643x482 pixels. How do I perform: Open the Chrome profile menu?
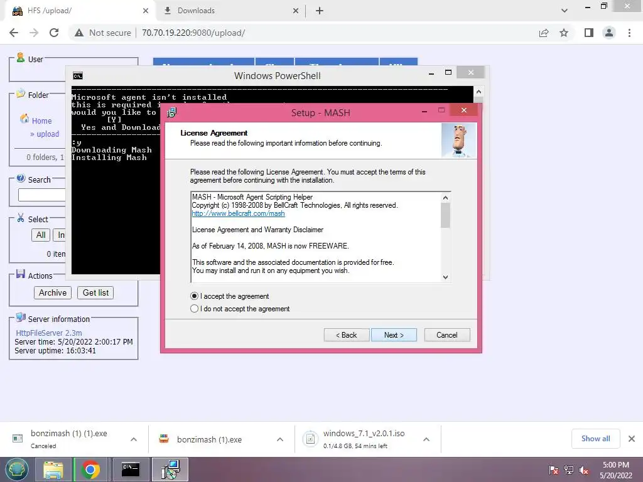point(609,33)
